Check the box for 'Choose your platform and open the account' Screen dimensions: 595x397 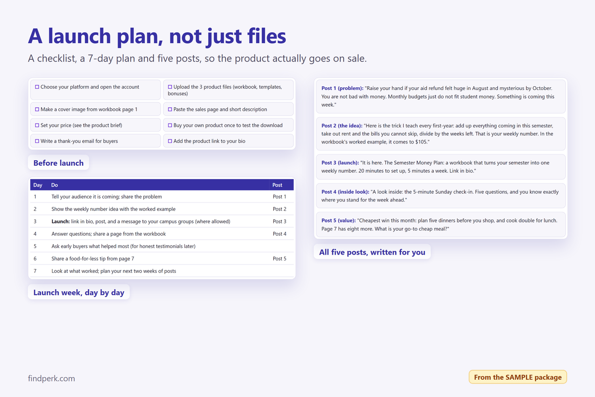tap(37, 87)
